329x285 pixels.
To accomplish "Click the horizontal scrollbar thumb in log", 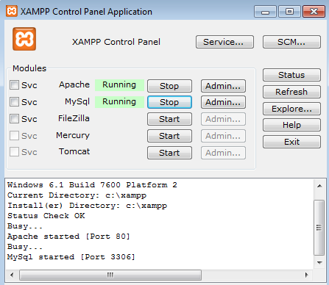I will click(110, 275).
